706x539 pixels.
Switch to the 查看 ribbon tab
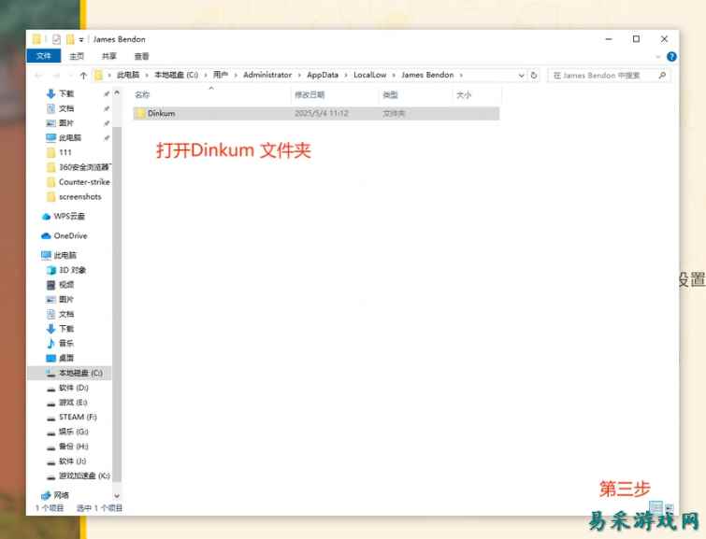coord(141,56)
